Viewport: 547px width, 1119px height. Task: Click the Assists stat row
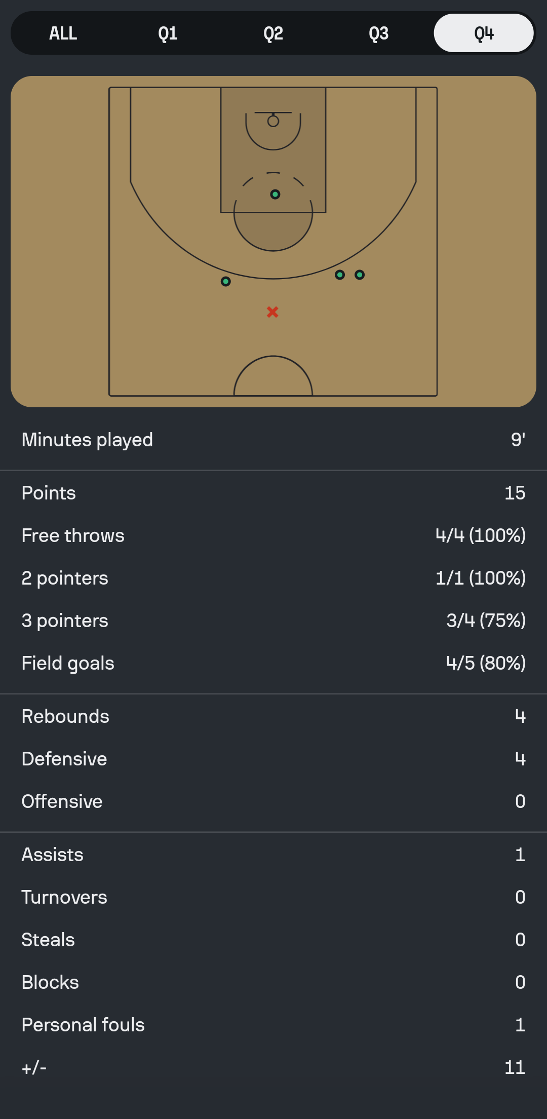click(273, 855)
